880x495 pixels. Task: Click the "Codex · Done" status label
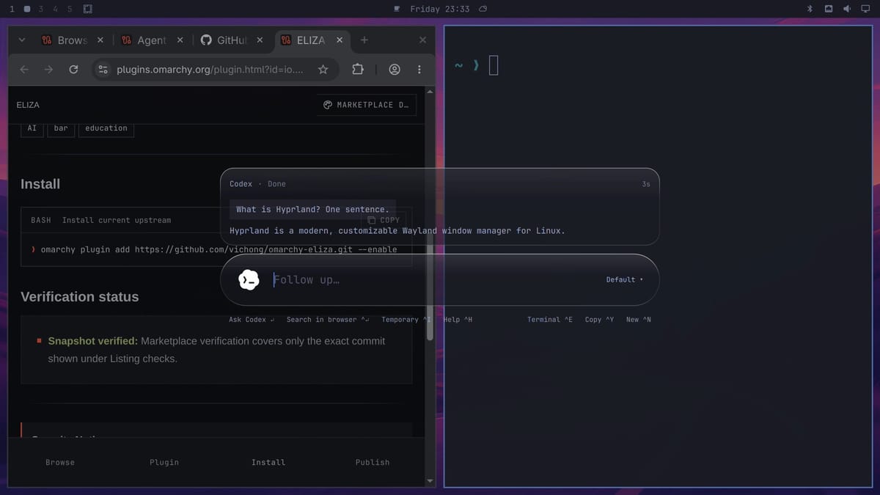[257, 184]
